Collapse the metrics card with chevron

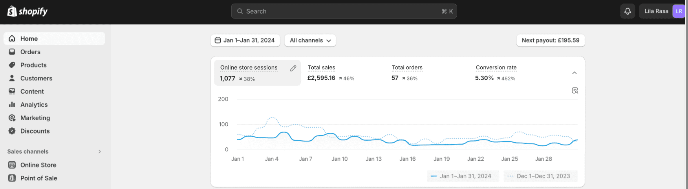click(x=574, y=73)
